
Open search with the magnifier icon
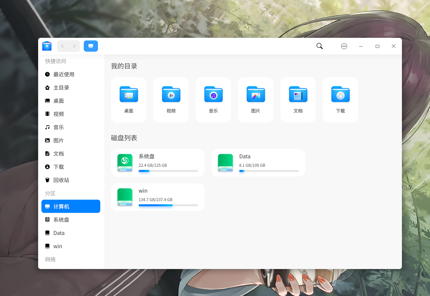(320, 46)
